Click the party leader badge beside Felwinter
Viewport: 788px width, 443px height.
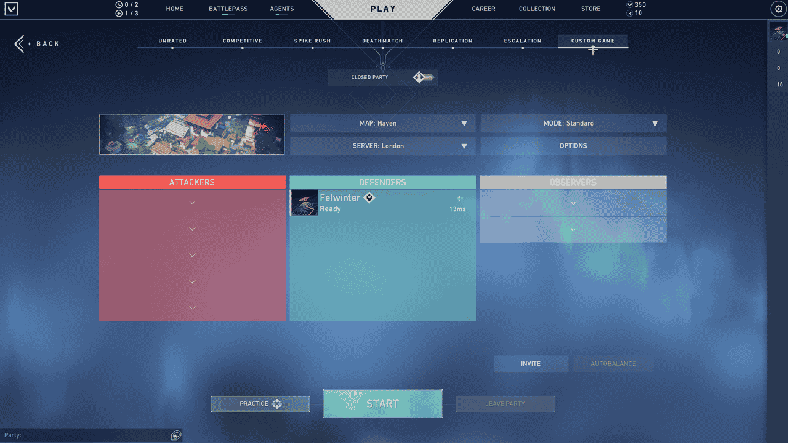pyautogui.click(x=369, y=198)
